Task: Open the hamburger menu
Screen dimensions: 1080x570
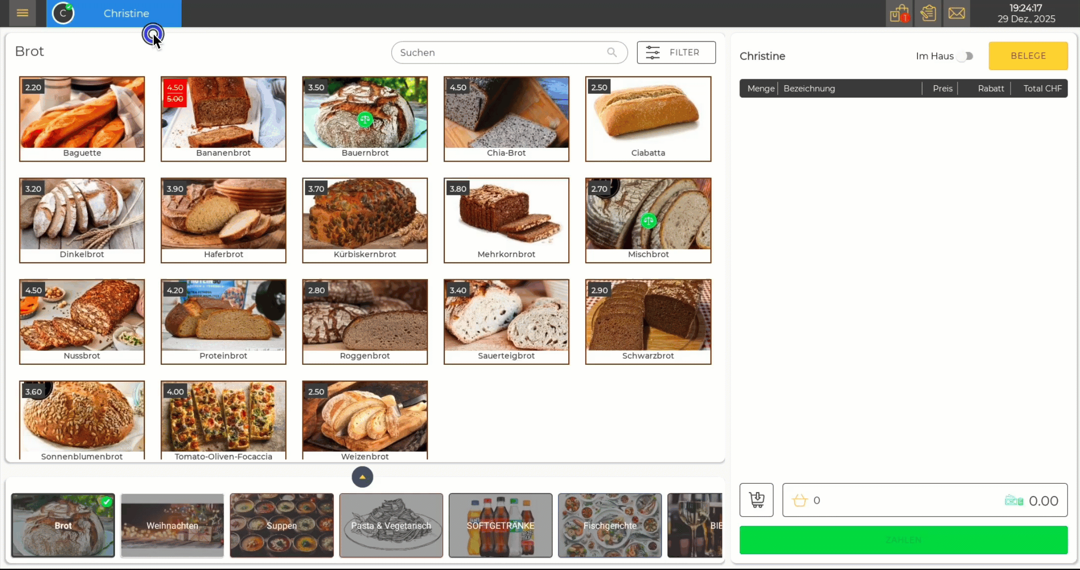Action: coord(22,13)
